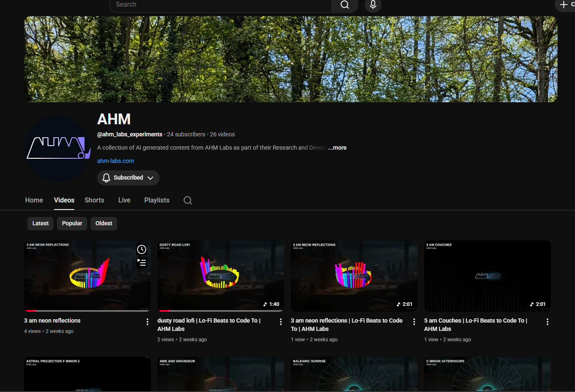Screen dimensions: 575x392
Task: Click the search magnifier icon
Action: point(344,5)
